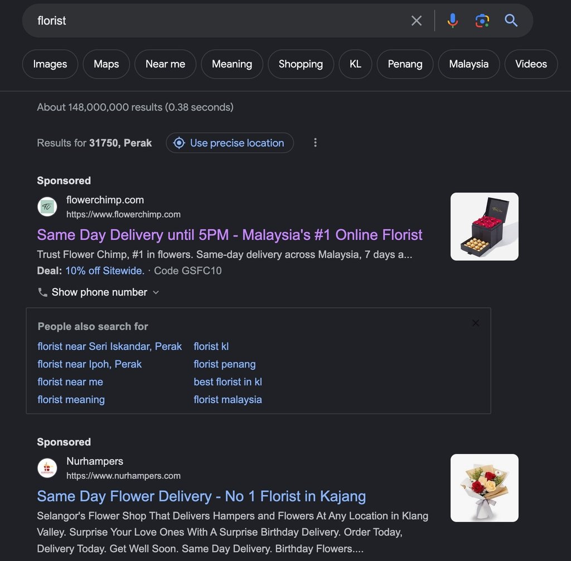Expand the Show phone number chevron
Image resolution: width=571 pixels, height=561 pixels.
click(x=156, y=292)
